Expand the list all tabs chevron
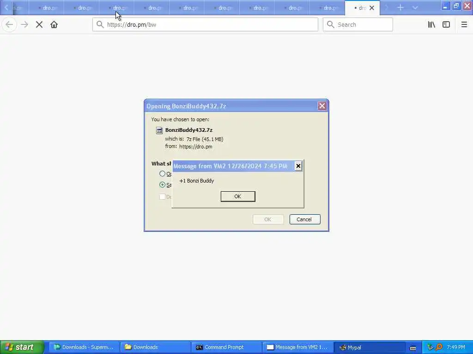 (415, 7)
